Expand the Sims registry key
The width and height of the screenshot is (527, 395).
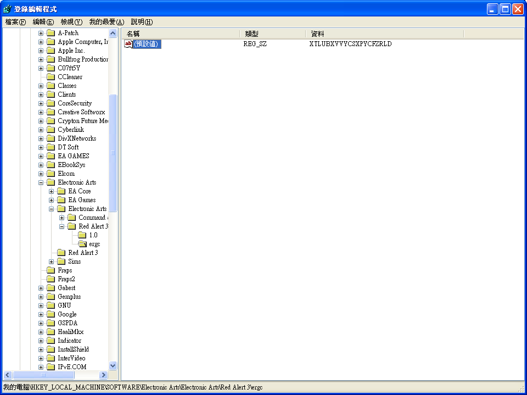click(52, 262)
